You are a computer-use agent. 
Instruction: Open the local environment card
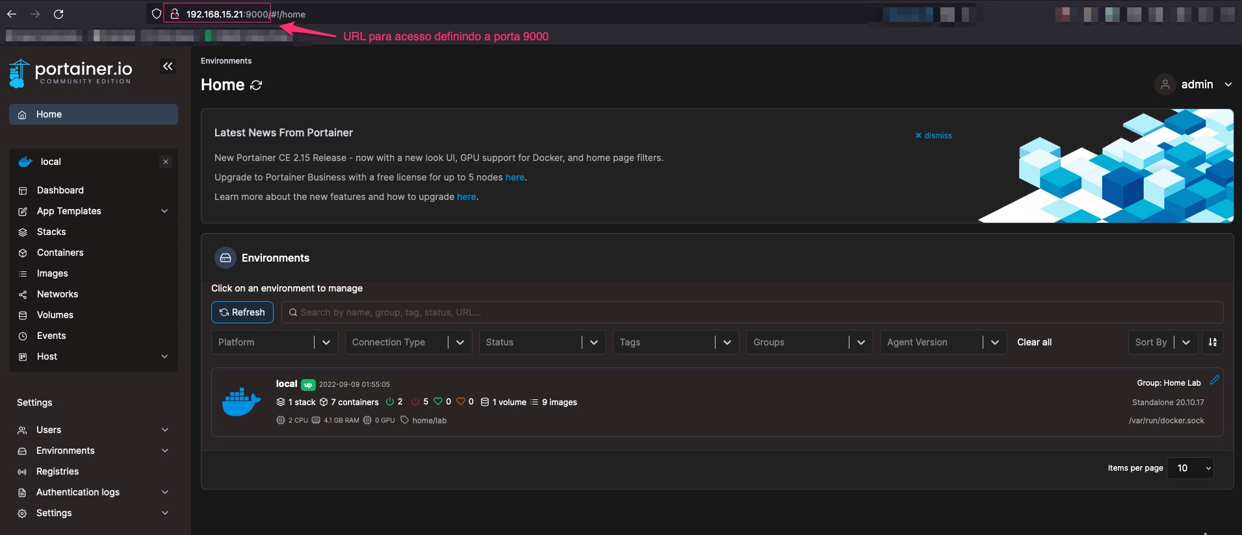717,403
